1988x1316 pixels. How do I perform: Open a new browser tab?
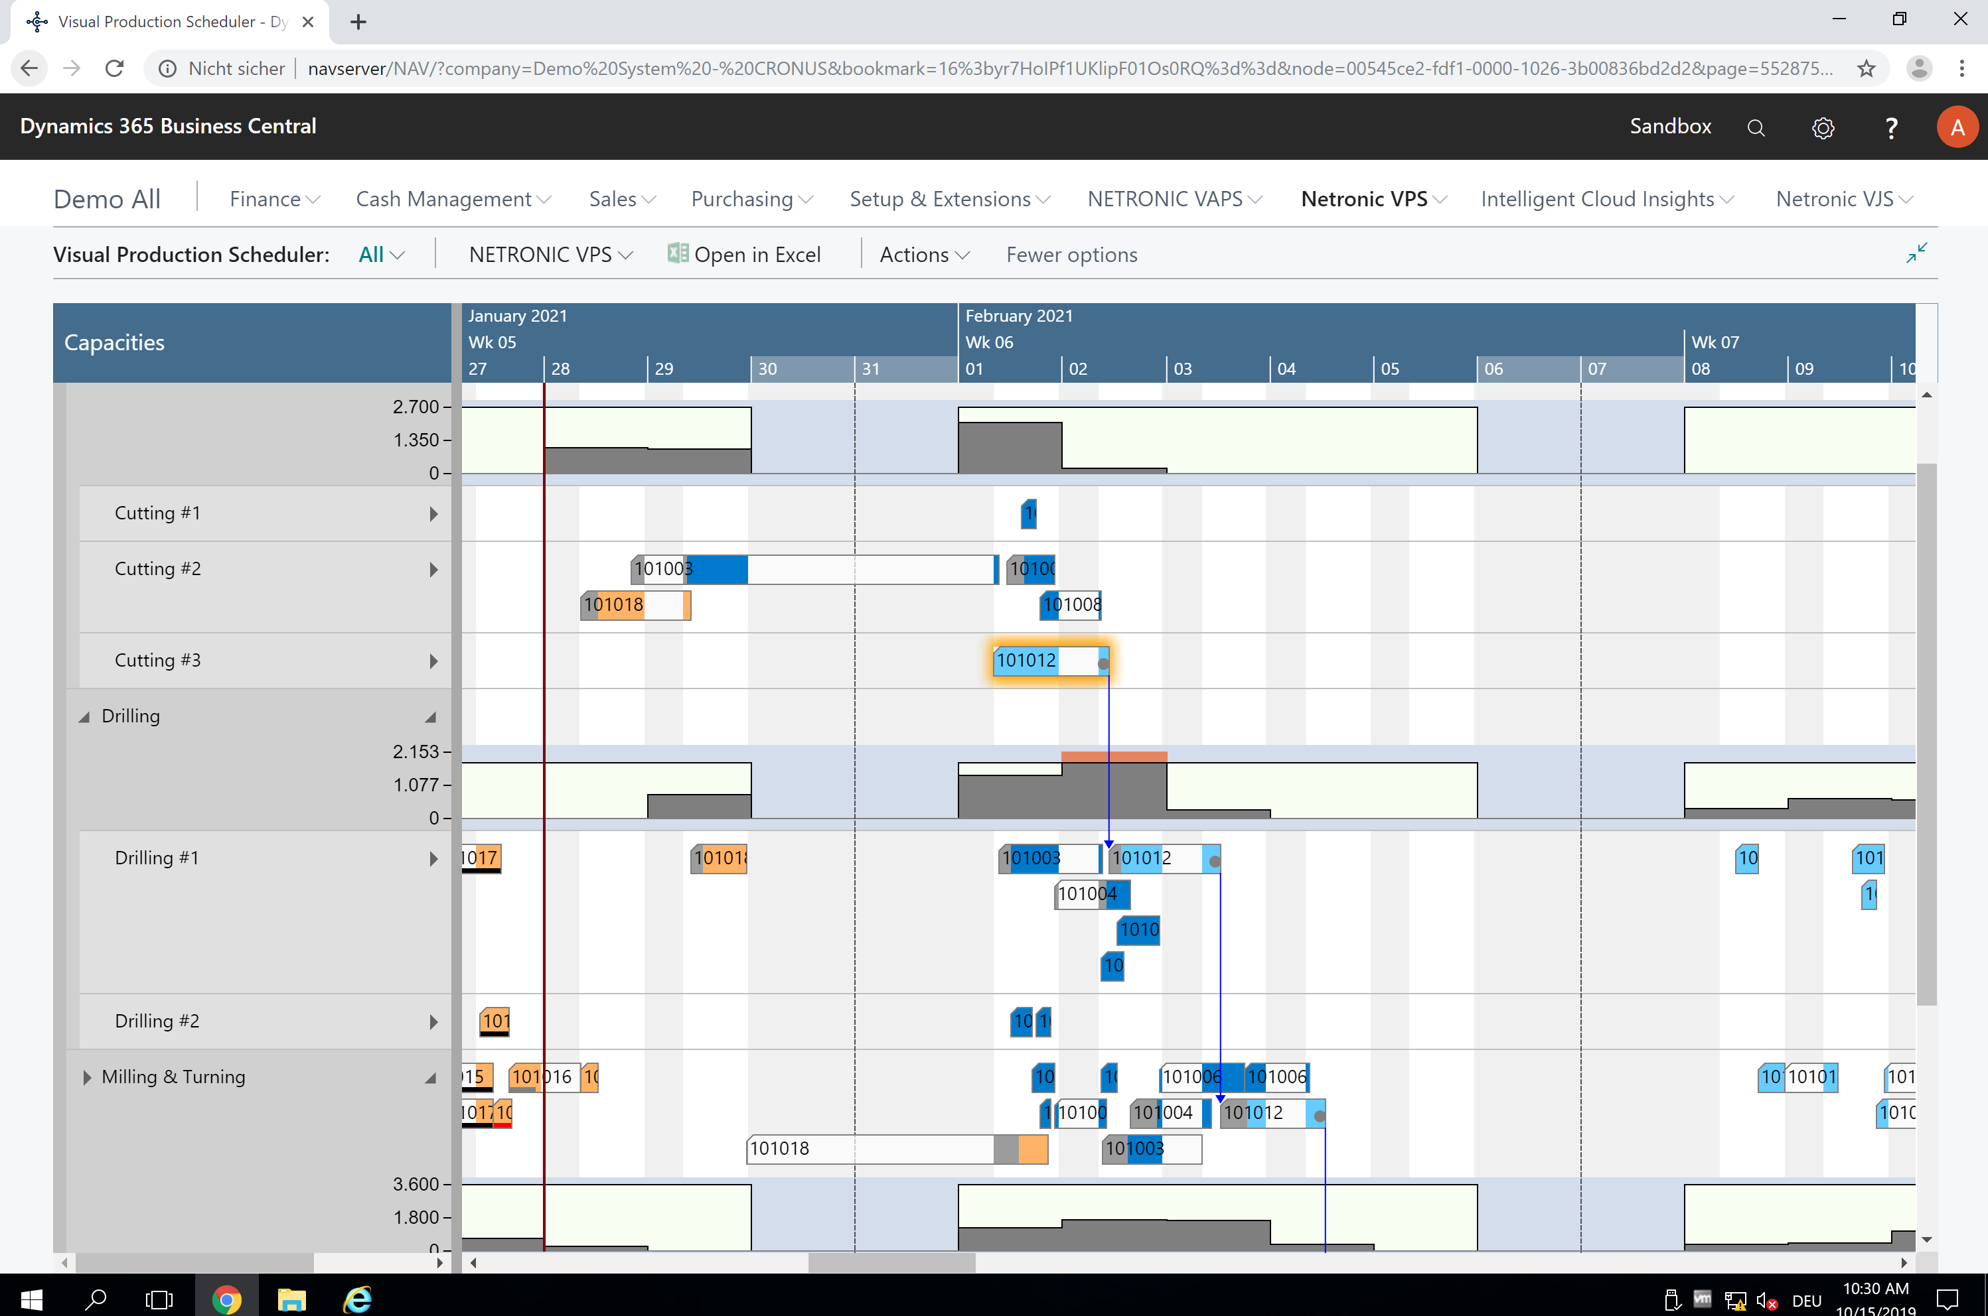(358, 22)
